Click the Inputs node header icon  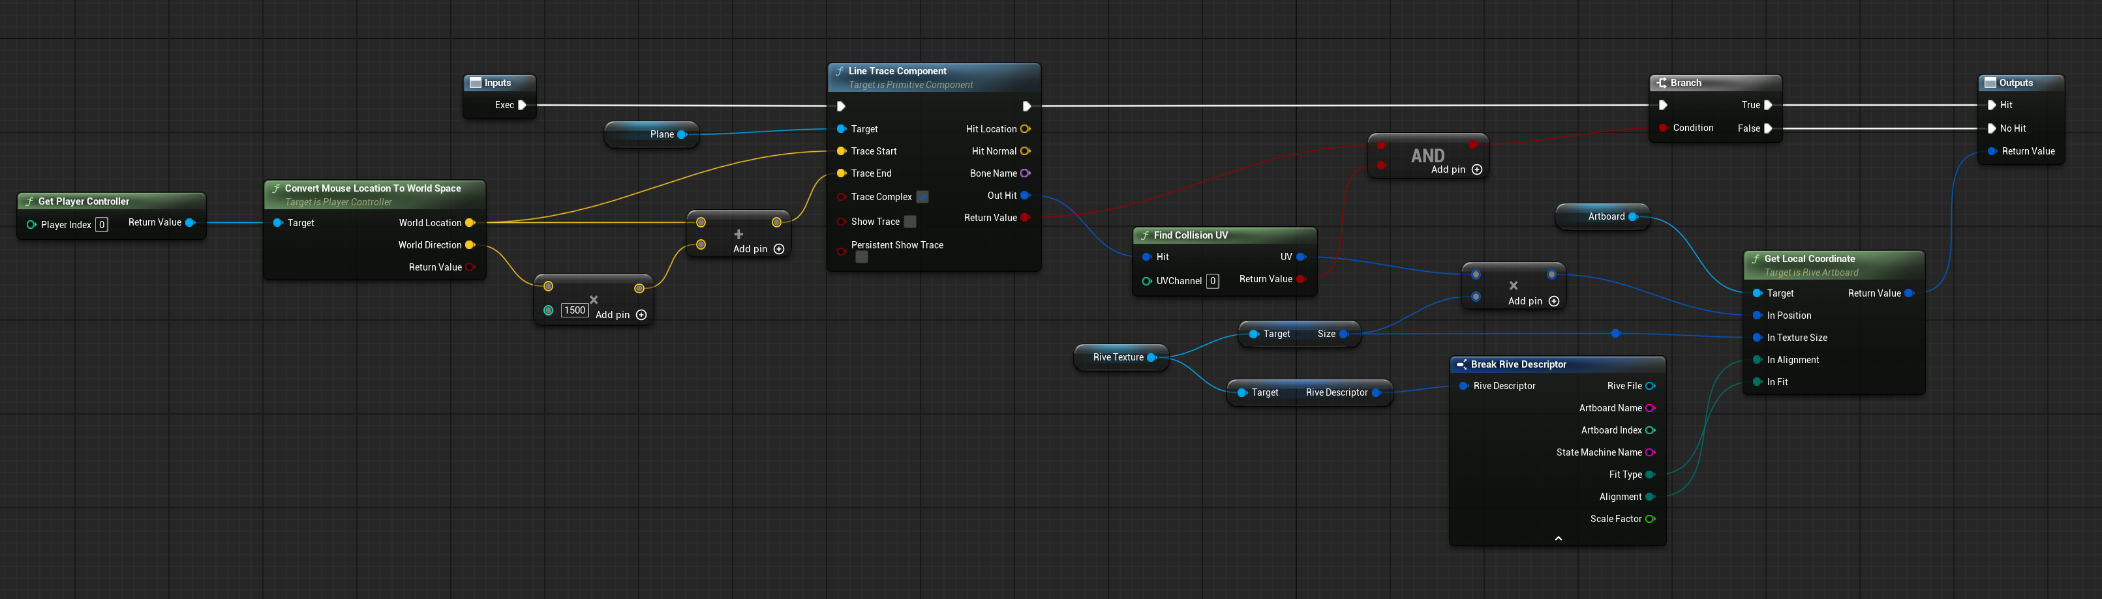pyautogui.click(x=475, y=82)
